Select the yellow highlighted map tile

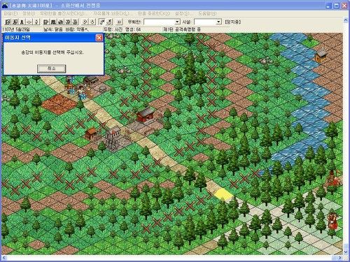pos(223,194)
